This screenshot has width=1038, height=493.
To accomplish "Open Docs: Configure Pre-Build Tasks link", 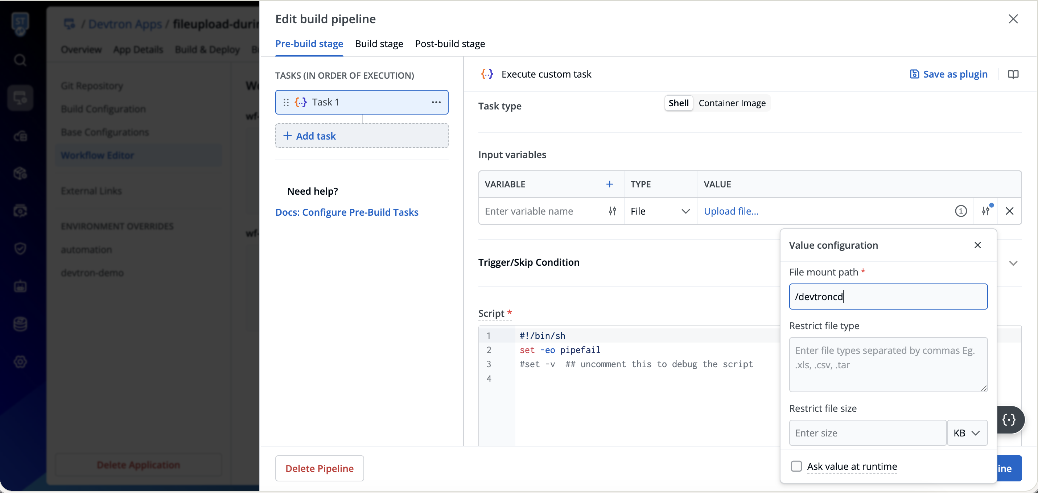I will point(346,212).
